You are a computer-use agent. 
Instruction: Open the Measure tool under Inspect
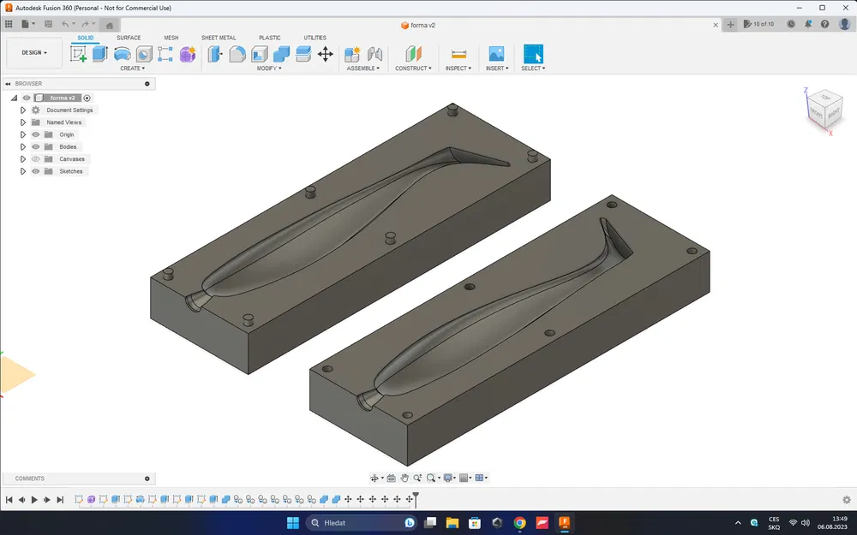[x=458, y=53]
